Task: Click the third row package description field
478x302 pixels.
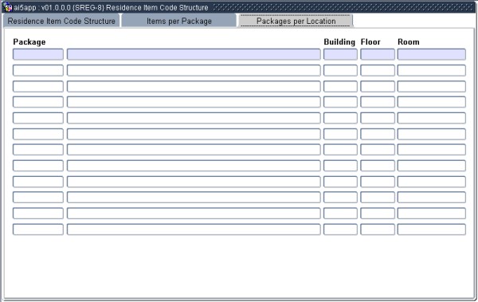Action: (x=194, y=86)
